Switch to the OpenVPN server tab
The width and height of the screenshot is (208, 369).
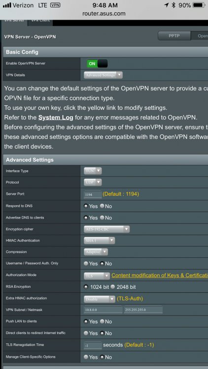click(x=200, y=36)
